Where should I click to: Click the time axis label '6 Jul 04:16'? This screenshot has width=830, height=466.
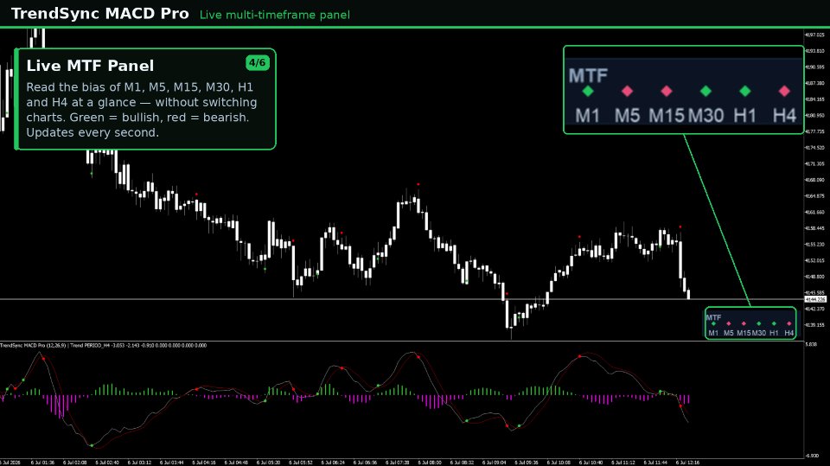(204, 463)
